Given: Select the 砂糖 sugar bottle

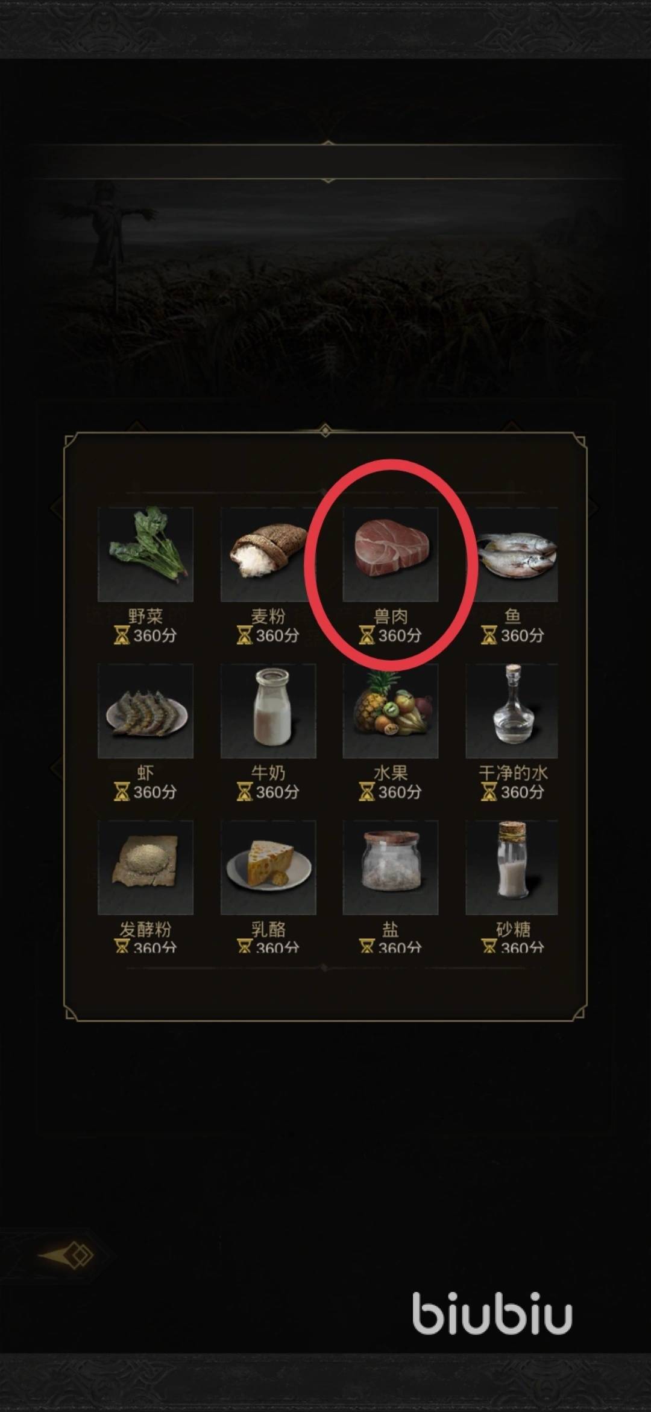Looking at the screenshot, I should pos(512,867).
